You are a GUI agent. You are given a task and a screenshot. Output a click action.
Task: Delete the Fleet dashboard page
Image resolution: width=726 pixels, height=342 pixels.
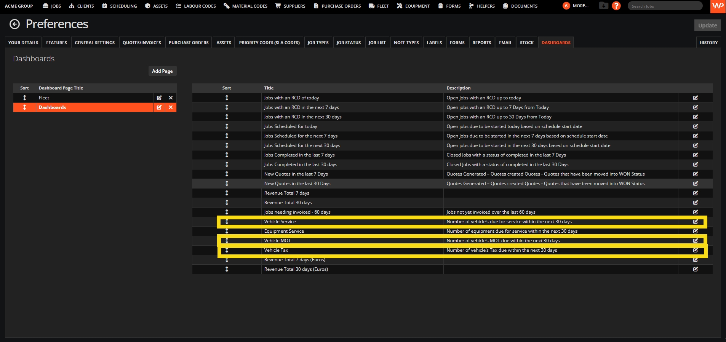(x=171, y=98)
